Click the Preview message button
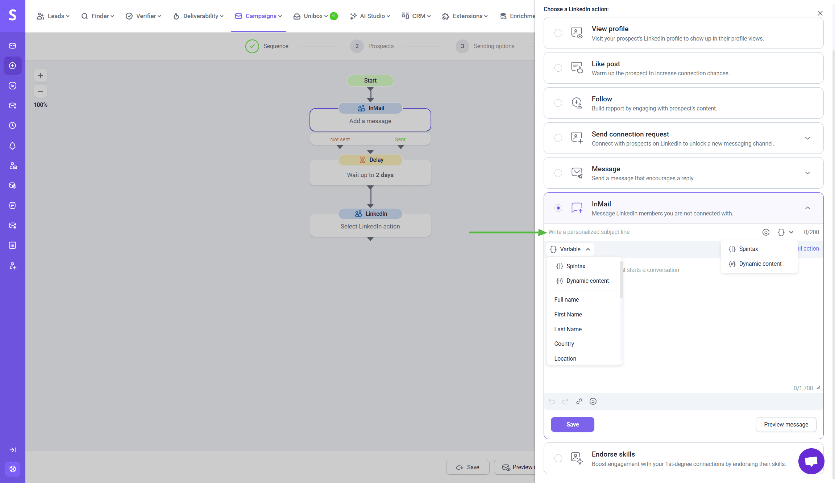 tap(786, 424)
